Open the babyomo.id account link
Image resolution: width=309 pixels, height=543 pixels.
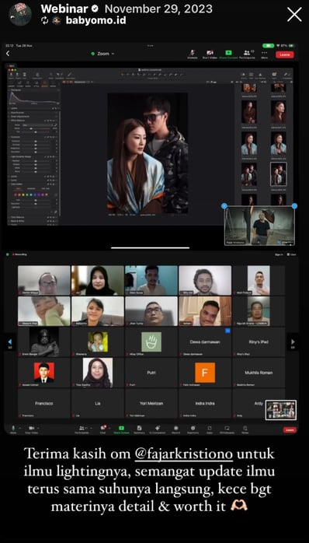tap(95, 21)
